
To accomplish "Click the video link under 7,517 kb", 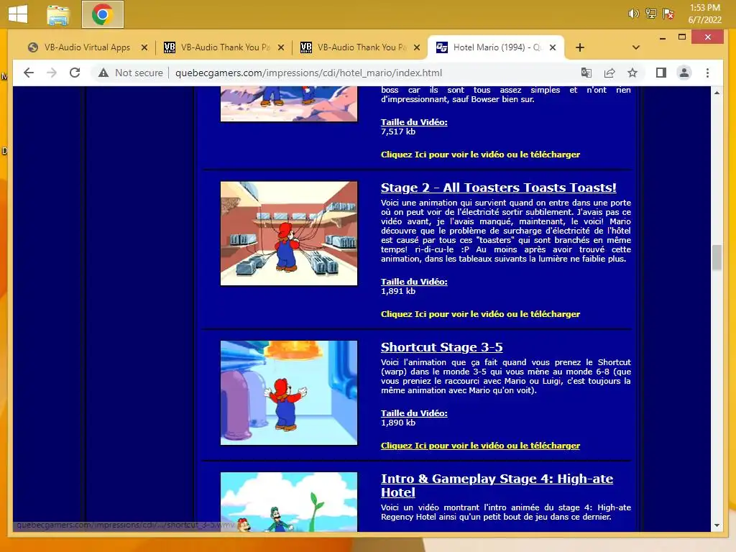I will click(480, 155).
